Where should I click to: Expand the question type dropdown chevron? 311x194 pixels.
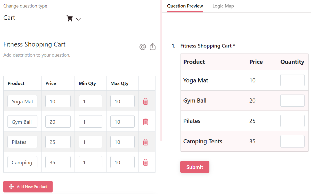pos(78,19)
